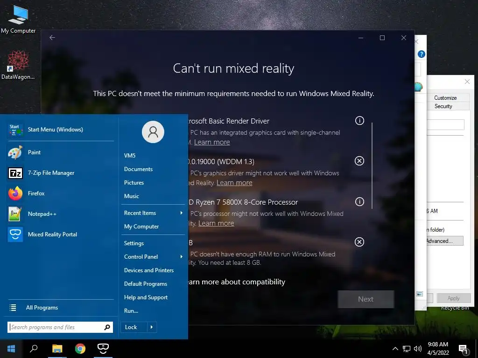Open 7-Zip File Manager

pos(60,173)
